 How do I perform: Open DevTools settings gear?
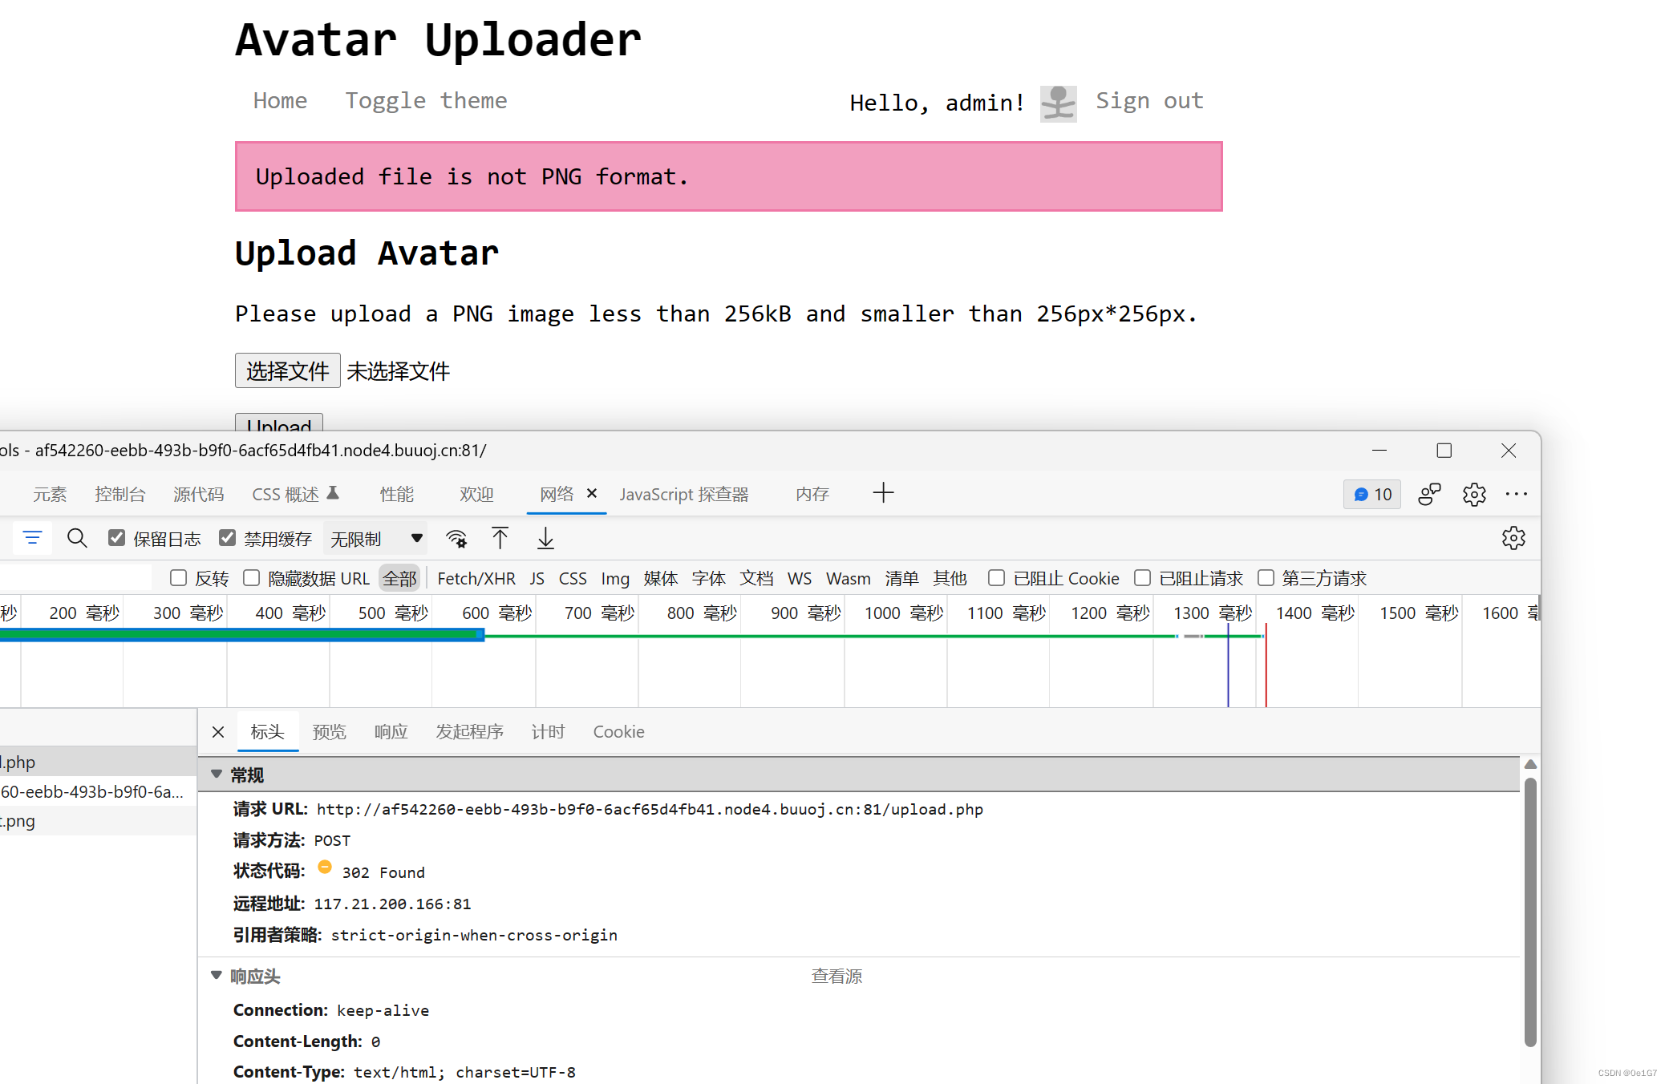coord(1474,495)
